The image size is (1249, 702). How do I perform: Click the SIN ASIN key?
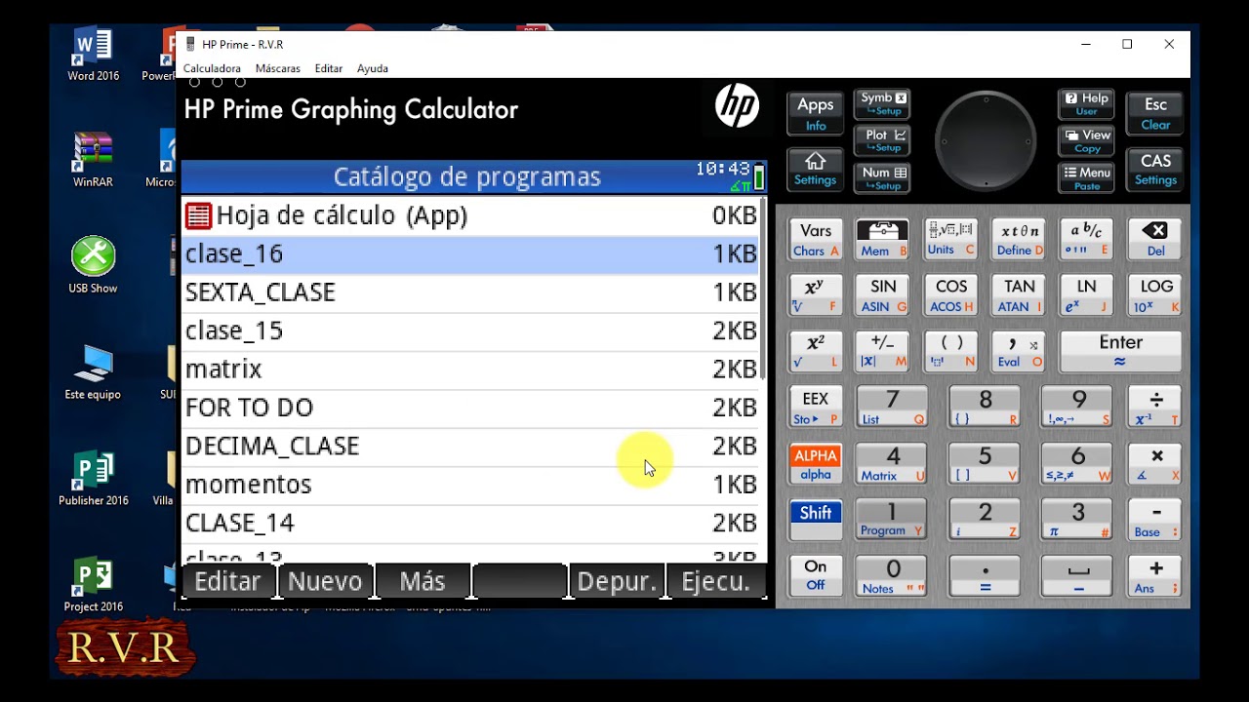pos(883,296)
